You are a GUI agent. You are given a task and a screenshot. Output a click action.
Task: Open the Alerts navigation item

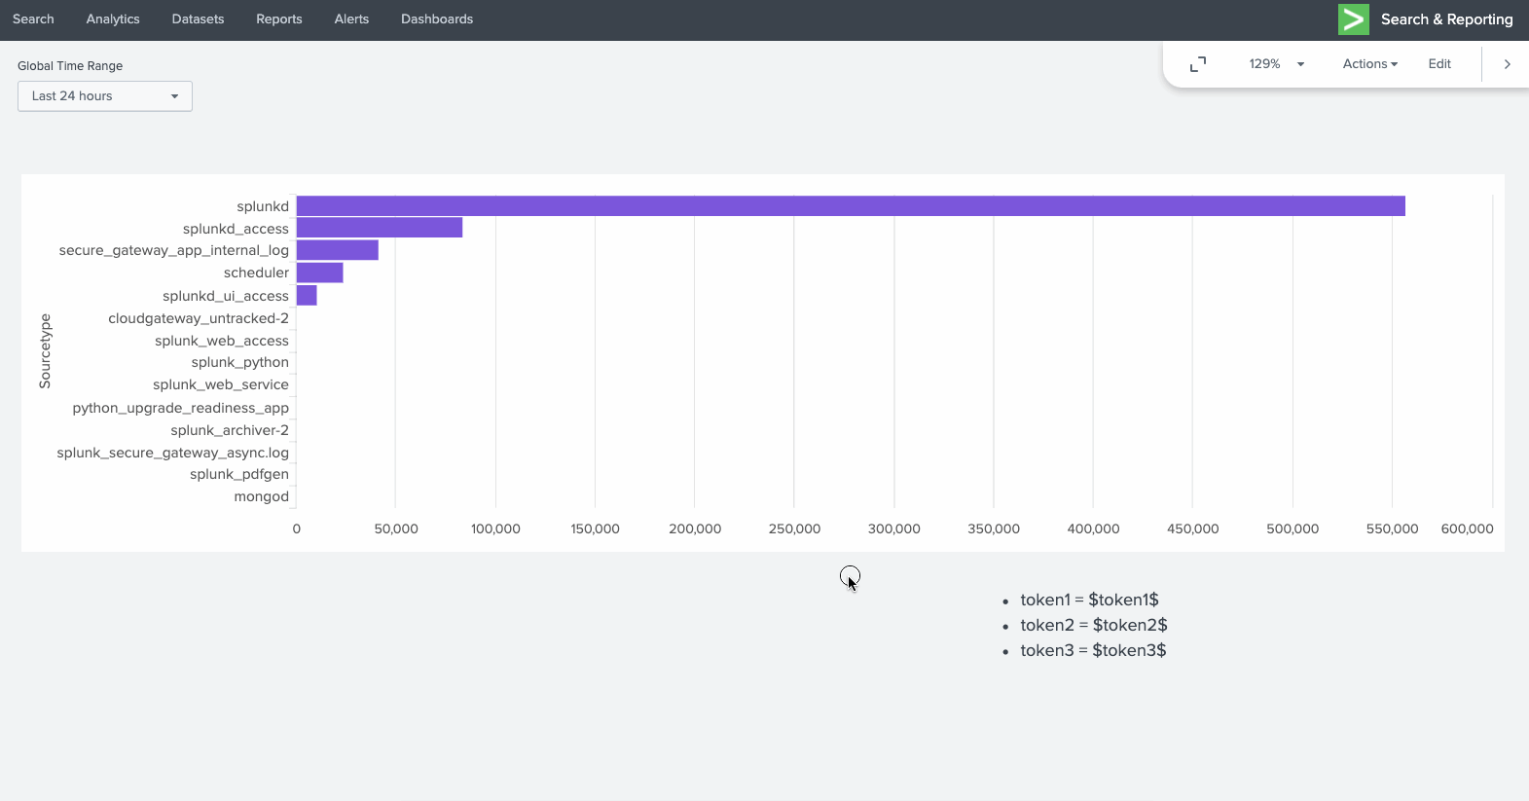tap(351, 19)
